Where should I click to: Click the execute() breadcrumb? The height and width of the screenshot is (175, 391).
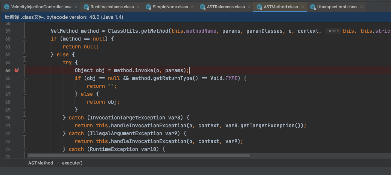point(72,163)
